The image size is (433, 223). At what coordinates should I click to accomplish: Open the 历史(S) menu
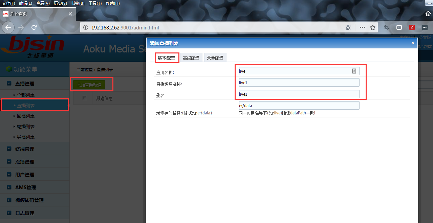[x=60, y=3]
